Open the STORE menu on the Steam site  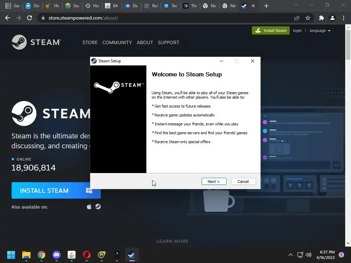pyautogui.click(x=90, y=42)
